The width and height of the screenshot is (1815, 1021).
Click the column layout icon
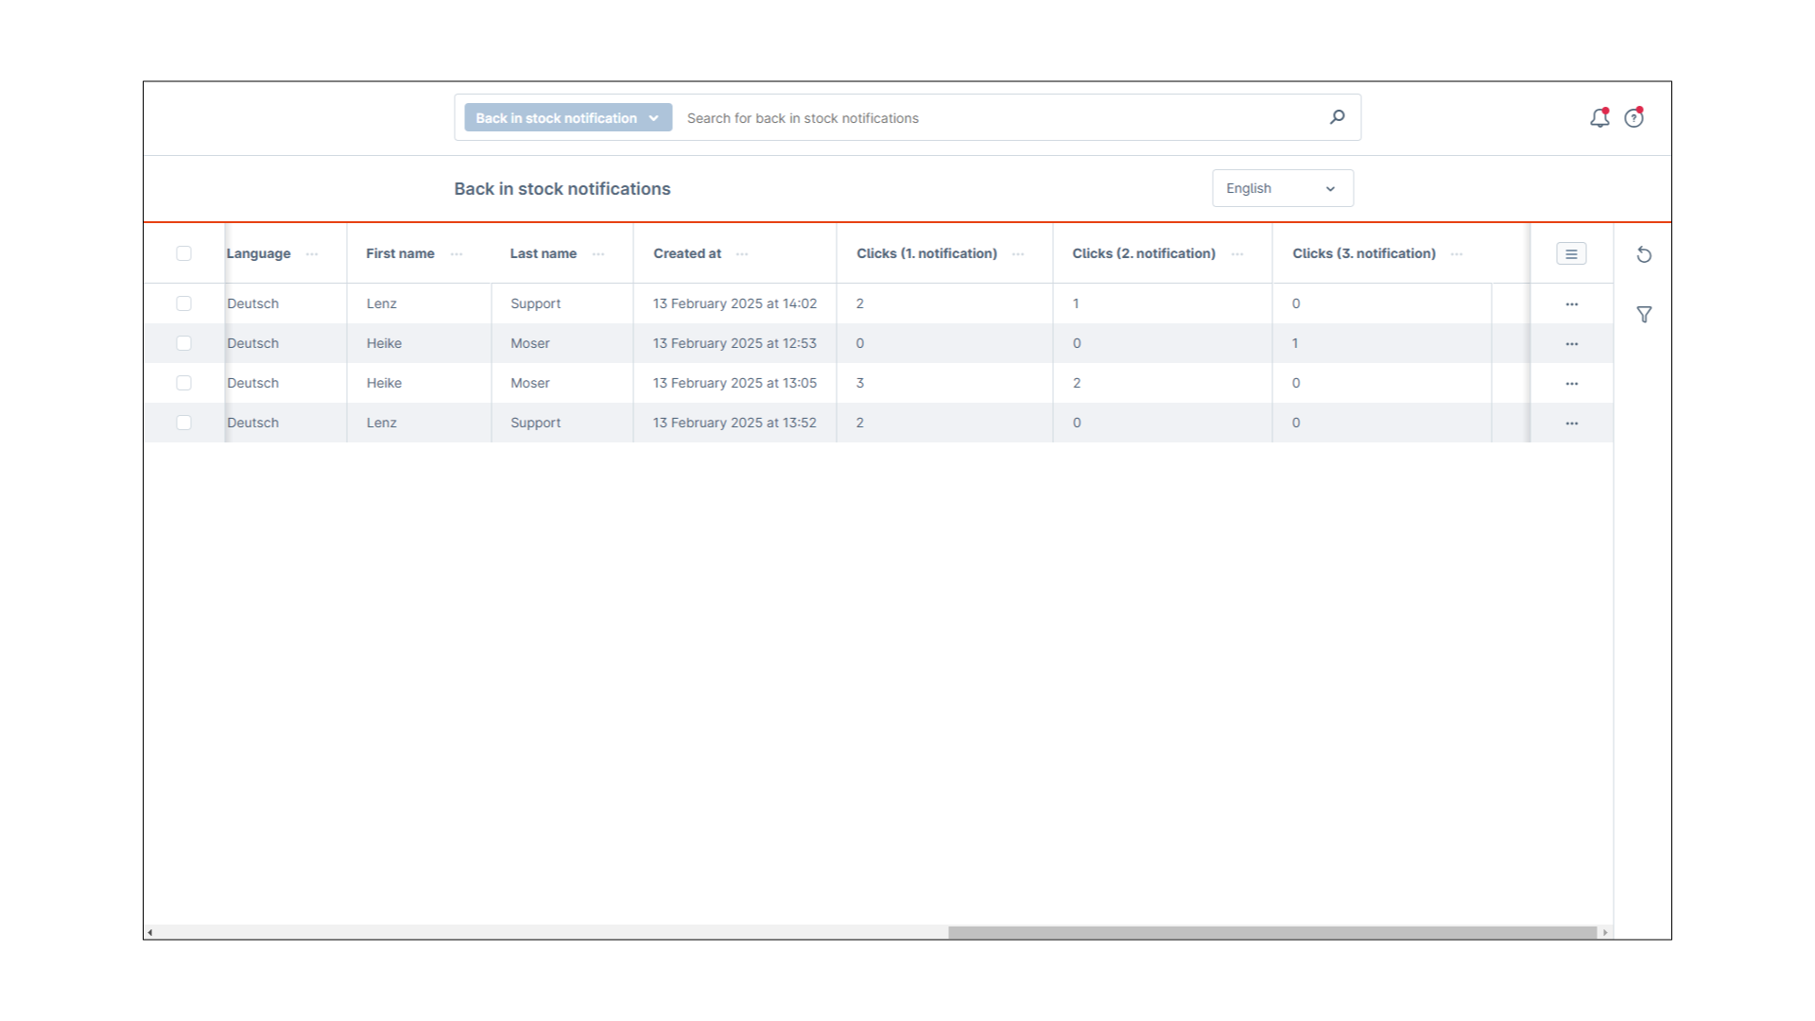pyautogui.click(x=1571, y=253)
